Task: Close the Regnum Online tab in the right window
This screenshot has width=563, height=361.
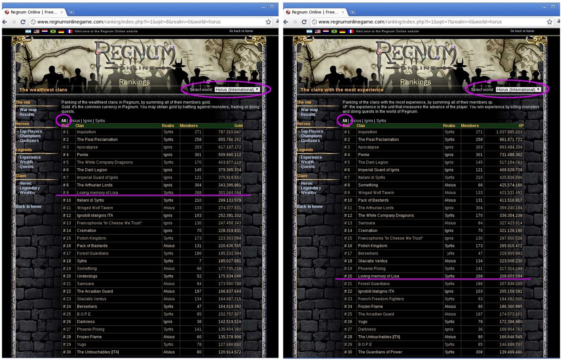Action: (343, 12)
